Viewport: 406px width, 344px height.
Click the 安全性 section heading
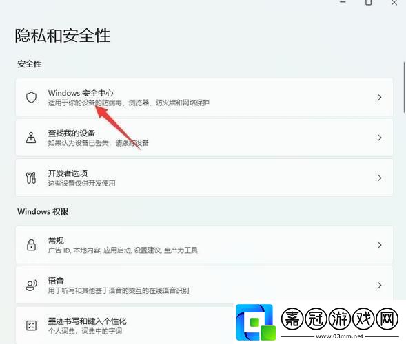pyautogui.click(x=30, y=64)
